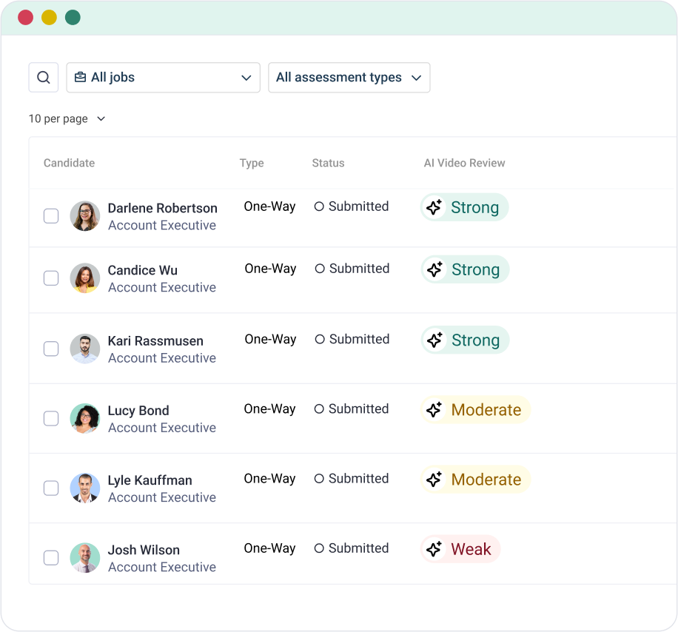
Task: Click the red window close dot
Action: coord(25,17)
